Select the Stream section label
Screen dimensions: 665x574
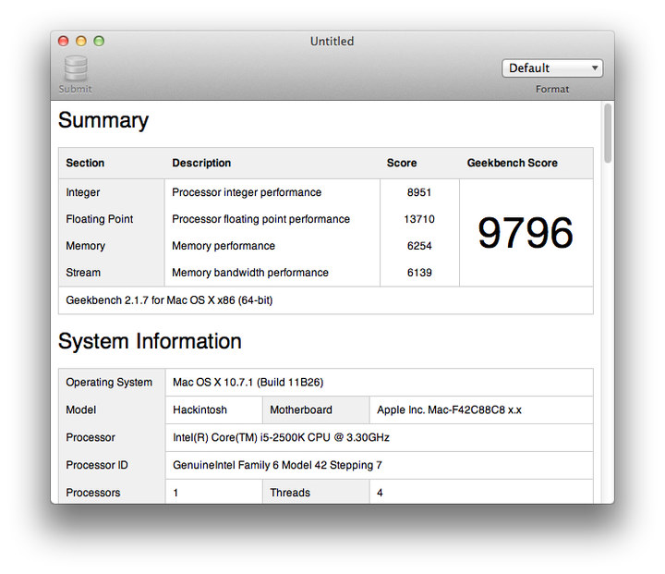[83, 273]
